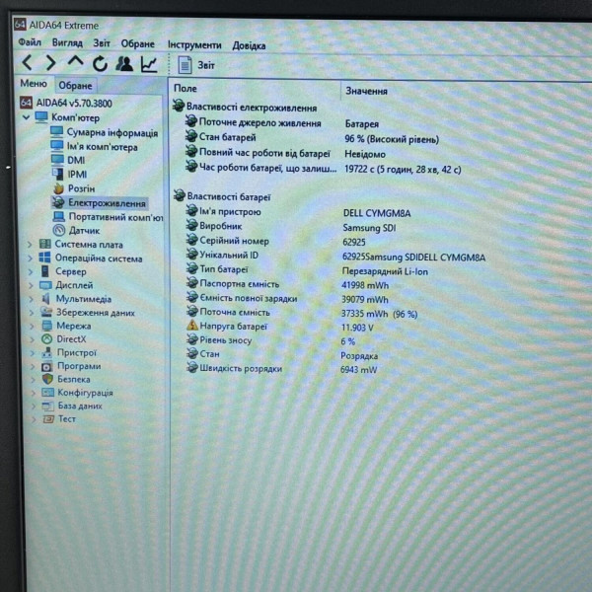Click the Мережа network icon
Viewport: 592px width, 592px height.
46,326
